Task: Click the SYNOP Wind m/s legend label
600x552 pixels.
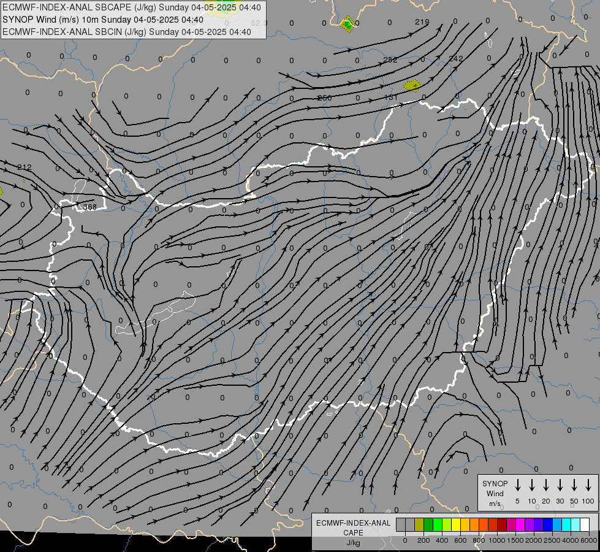Action: point(495,493)
